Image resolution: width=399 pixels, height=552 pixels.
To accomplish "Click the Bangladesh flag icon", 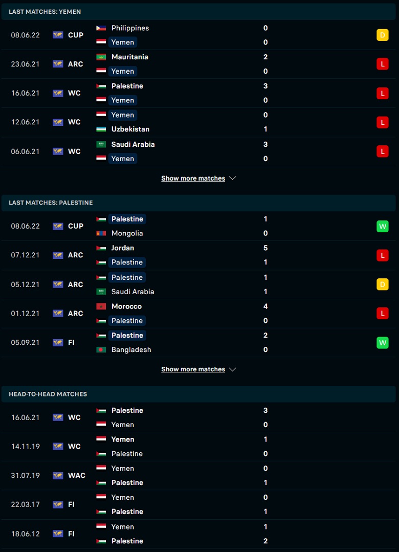I will (101, 349).
